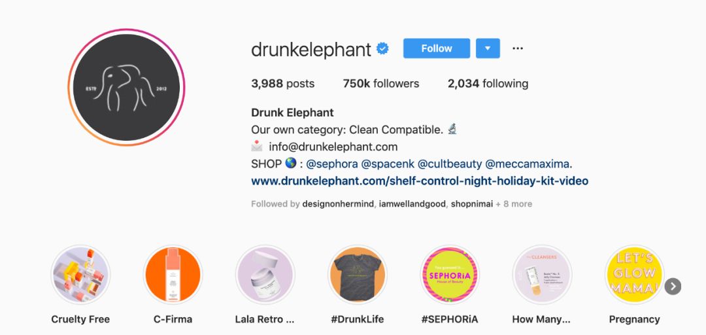View the 2,034 following list
The width and height of the screenshot is (706, 335).
[488, 83]
